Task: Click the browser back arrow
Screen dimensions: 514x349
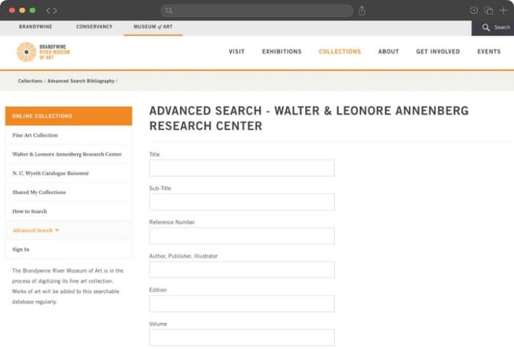Action: 48,11
